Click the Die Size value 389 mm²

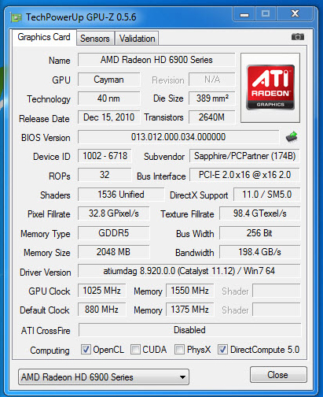pyautogui.click(x=212, y=98)
